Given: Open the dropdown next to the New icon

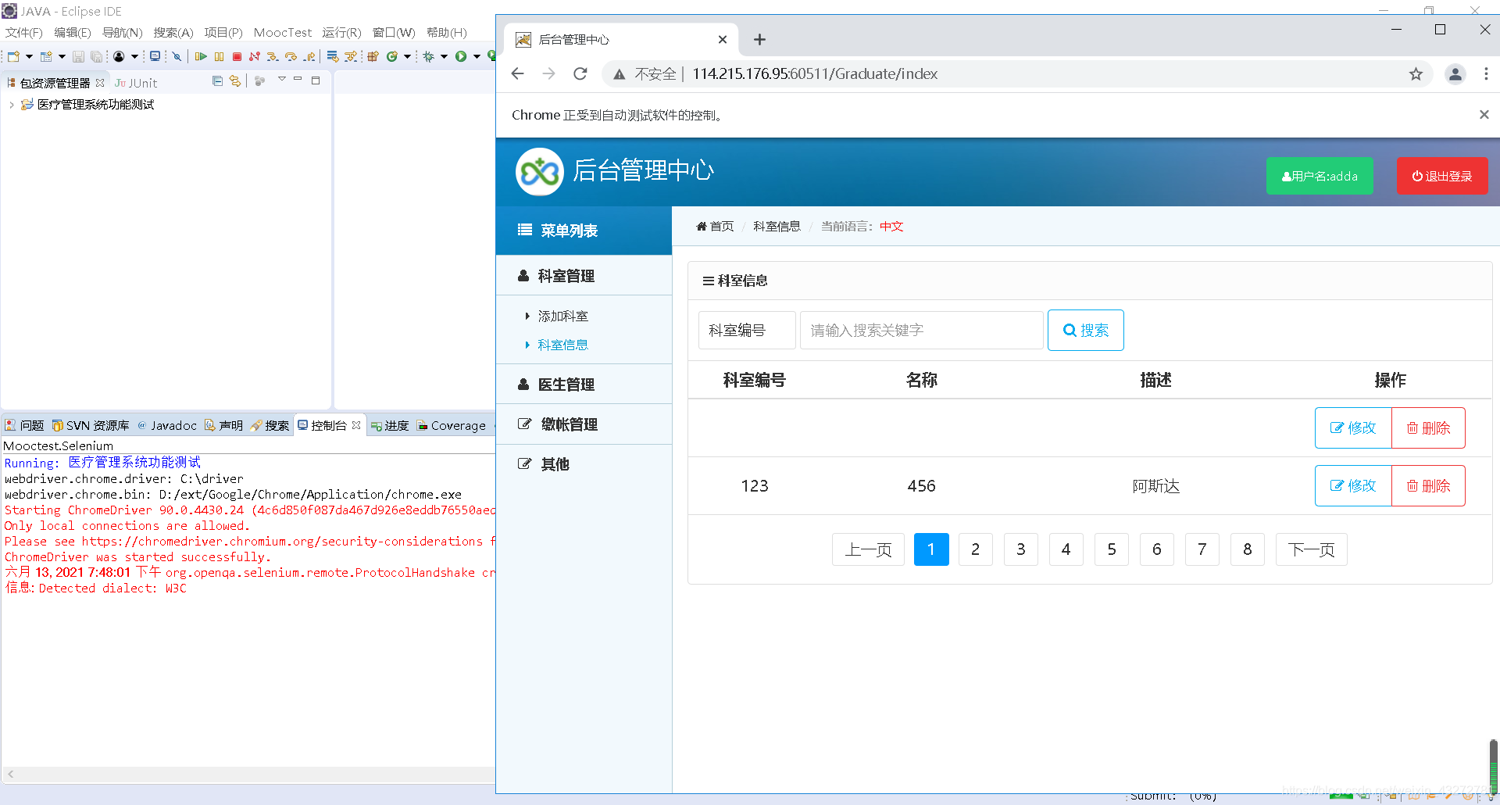Looking at the screenshot, I should [30, 56].
